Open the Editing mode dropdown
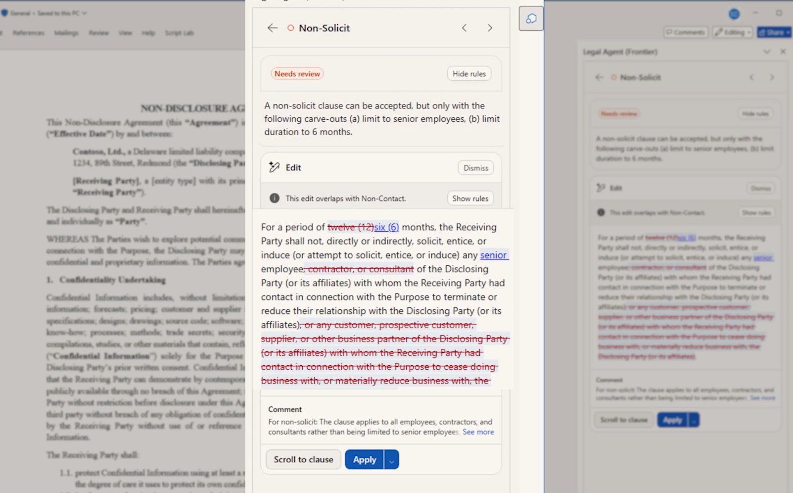 pos(733,32)
